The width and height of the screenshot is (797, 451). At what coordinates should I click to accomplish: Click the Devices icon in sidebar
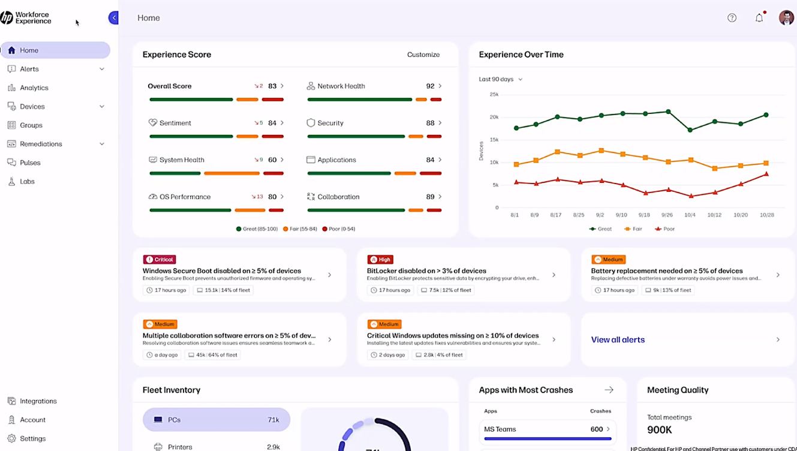(x=11, y=106)
